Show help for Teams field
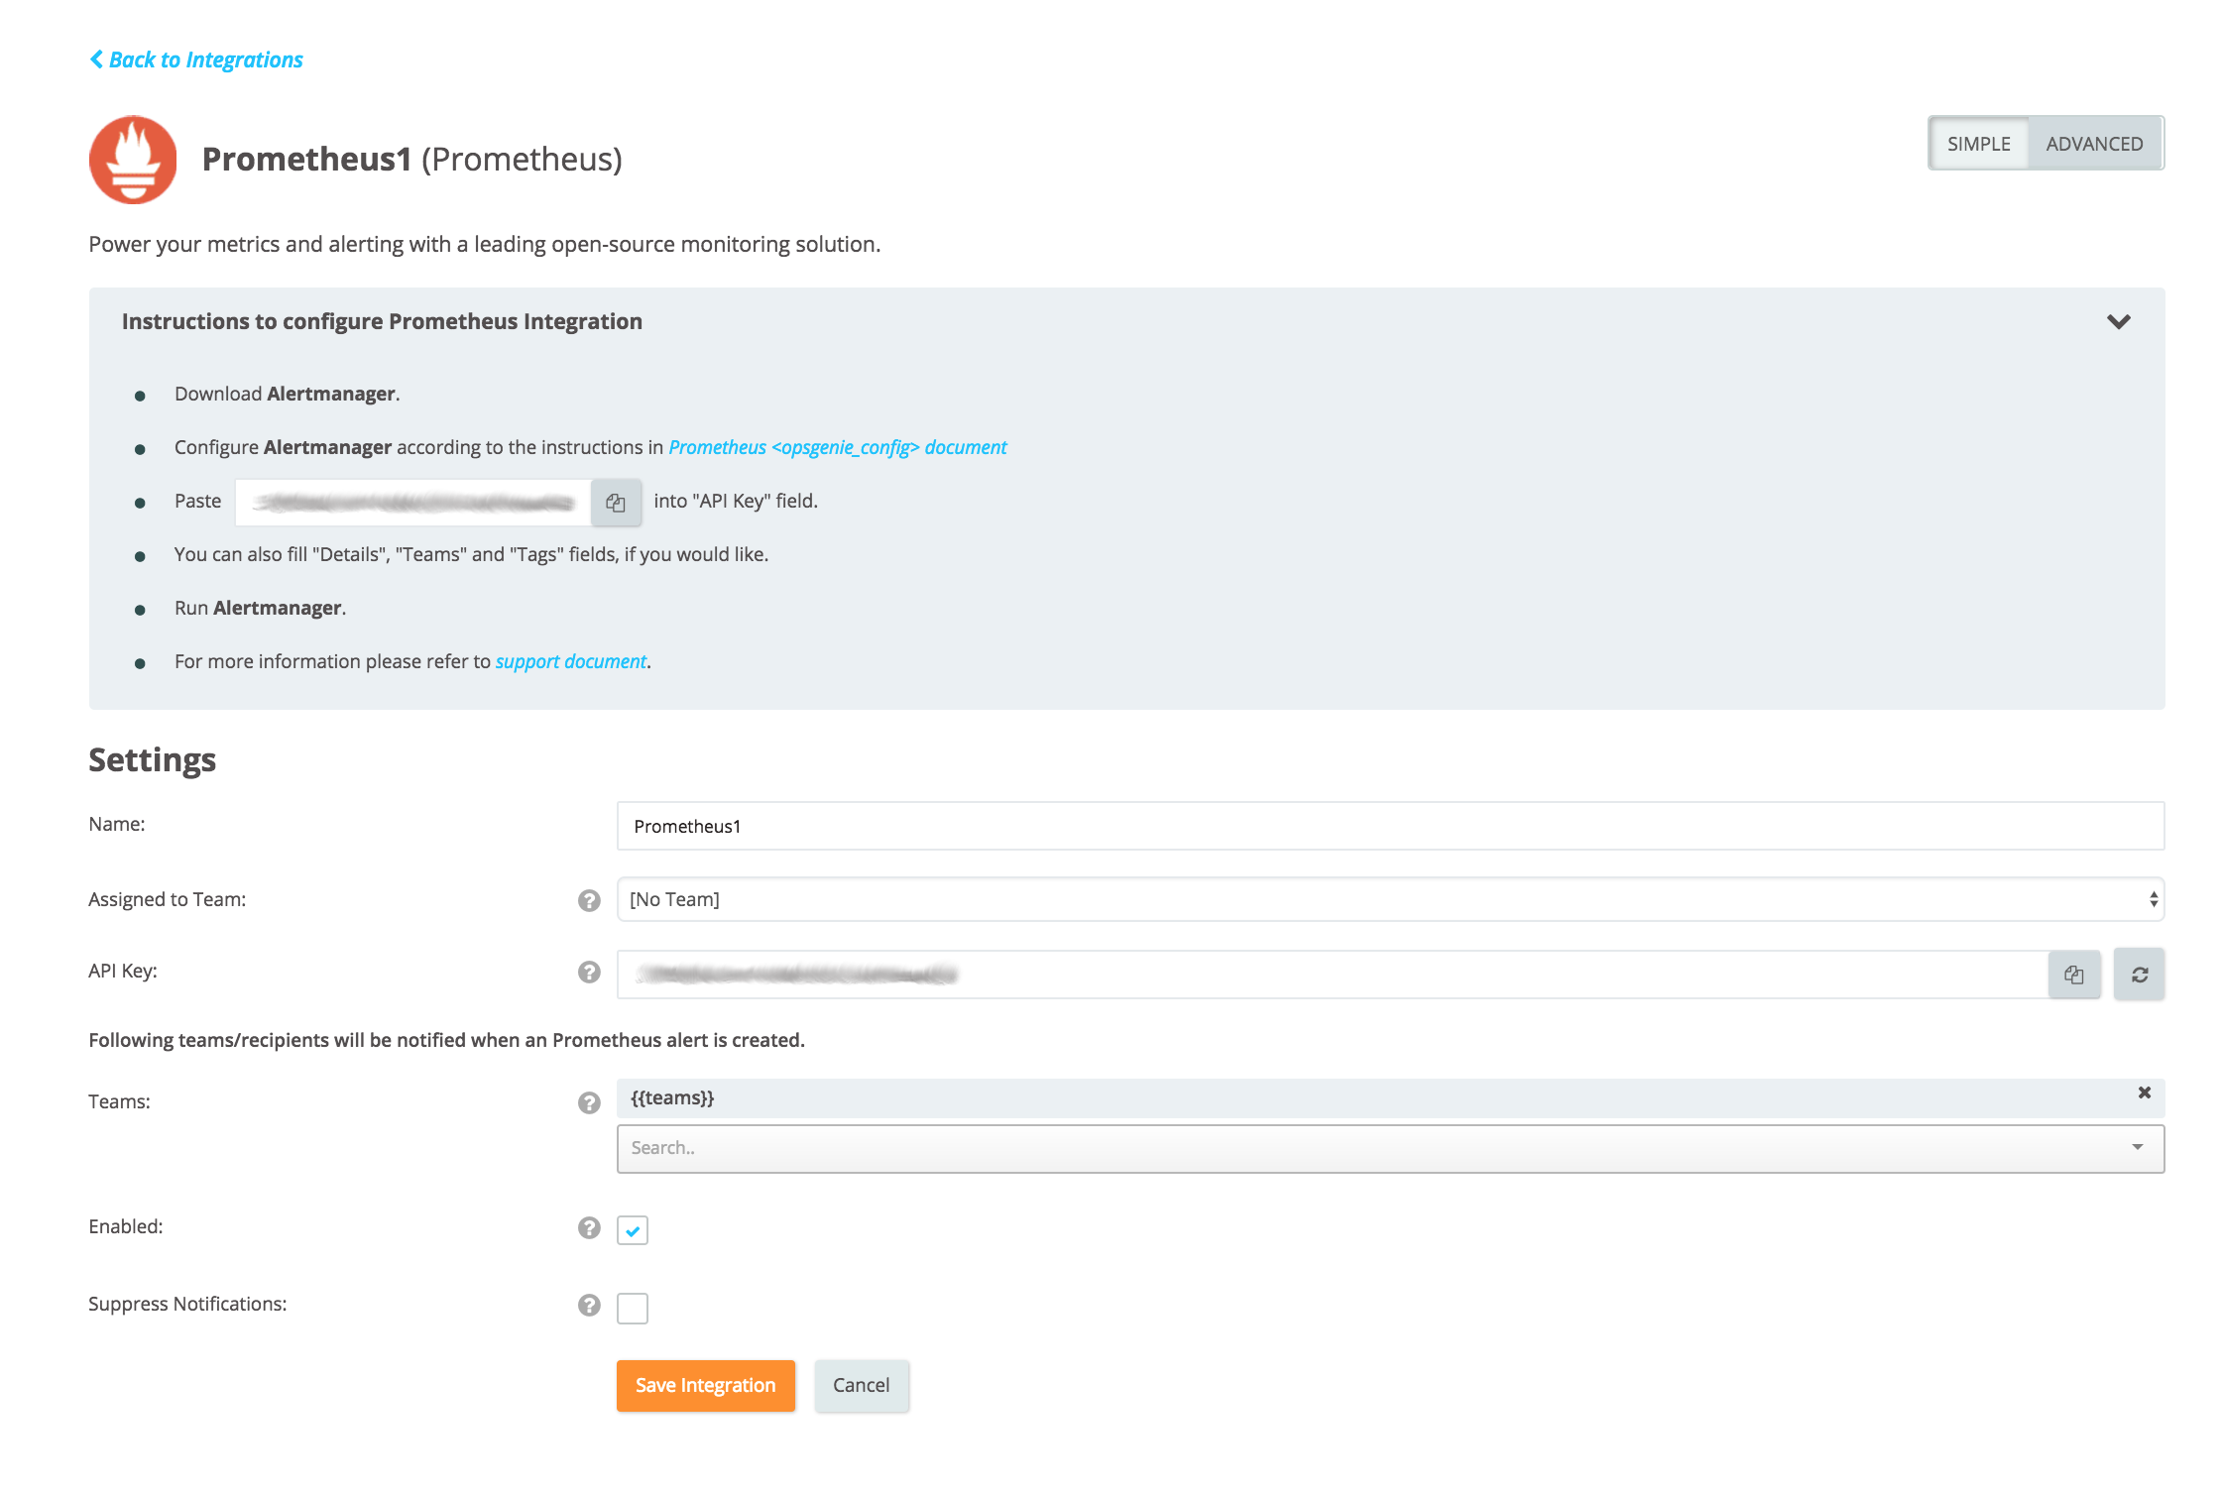 click(x=589, y=1102)
